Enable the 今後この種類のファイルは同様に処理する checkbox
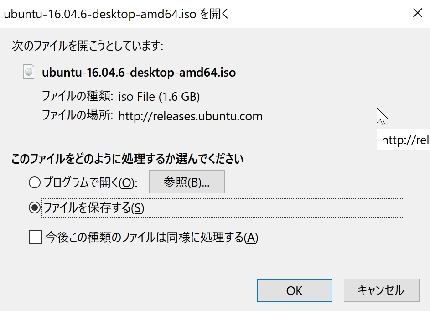This screenshot has width=430, height=311. pos(36,237)
